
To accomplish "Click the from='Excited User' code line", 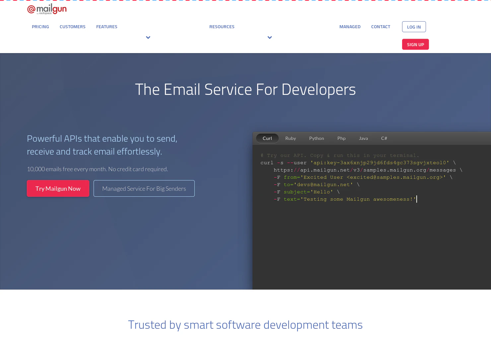I will click(363, 177).
